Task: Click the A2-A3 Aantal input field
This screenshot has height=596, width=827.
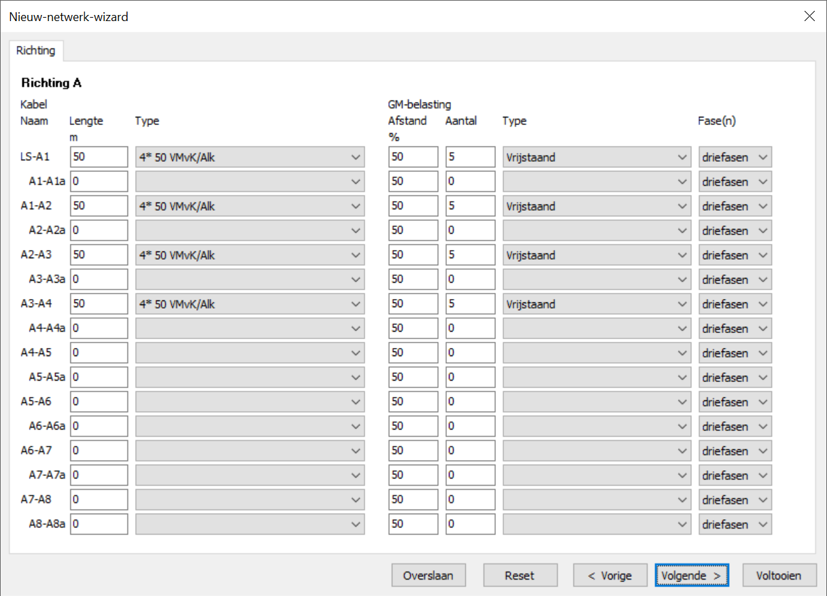Action: 470,256
